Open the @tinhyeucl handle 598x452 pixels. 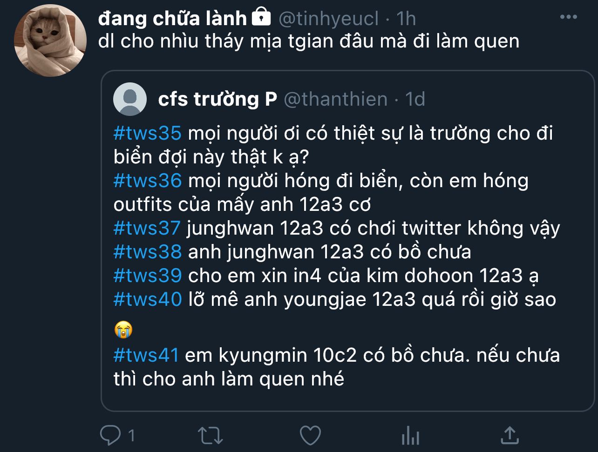(328, 19)
